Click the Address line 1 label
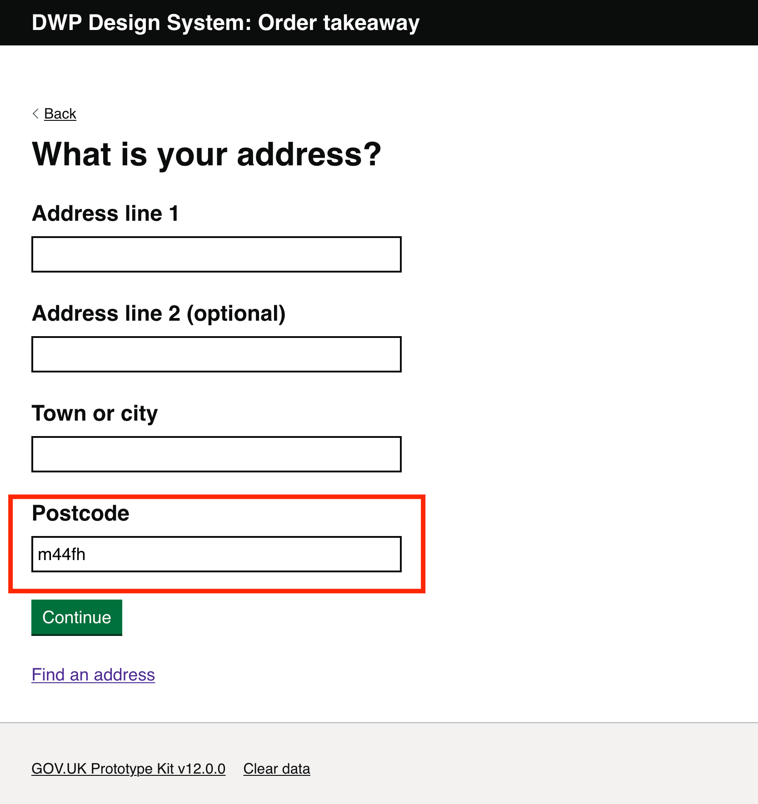This screenshot has height=804, width=758. click(105, 213)
